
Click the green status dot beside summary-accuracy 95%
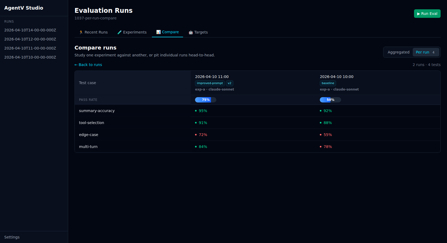coord(196,111)
